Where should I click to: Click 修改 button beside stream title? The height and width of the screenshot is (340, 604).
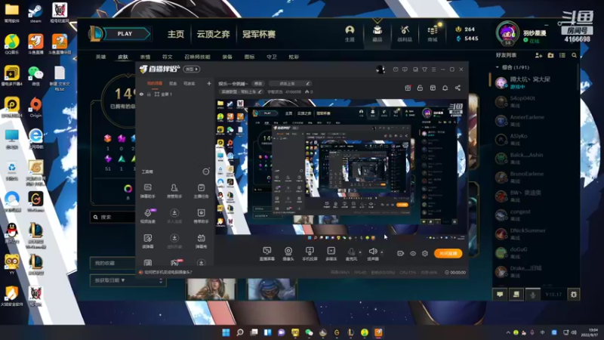[258, 83]
